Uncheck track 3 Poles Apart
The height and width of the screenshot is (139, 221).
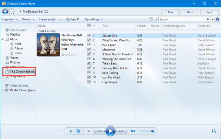pos(89,45)
